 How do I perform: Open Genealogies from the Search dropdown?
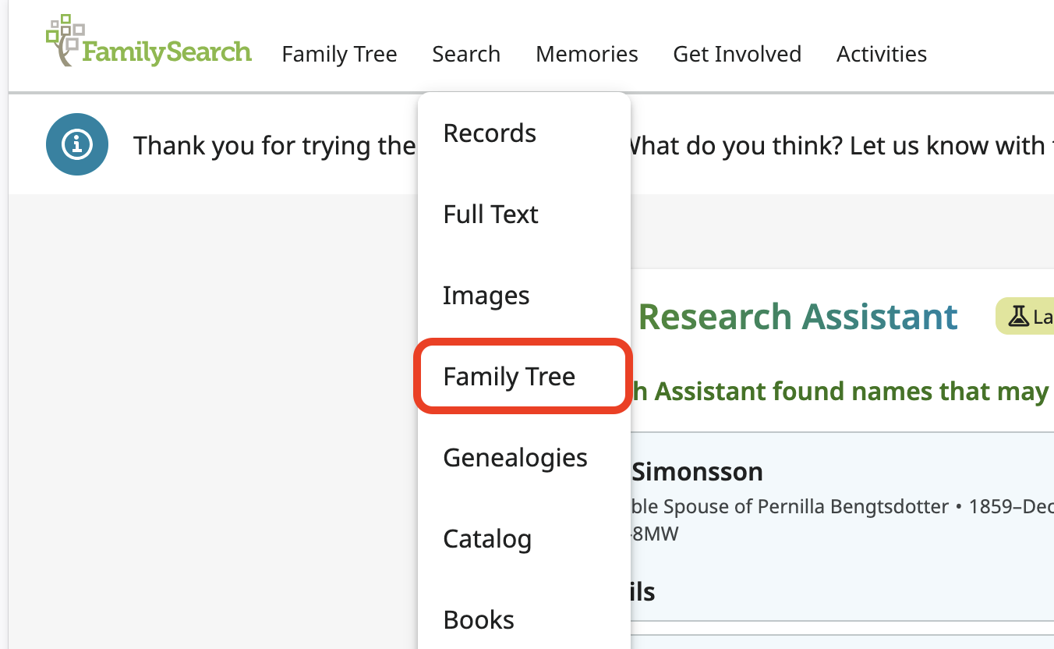[515, 458]
